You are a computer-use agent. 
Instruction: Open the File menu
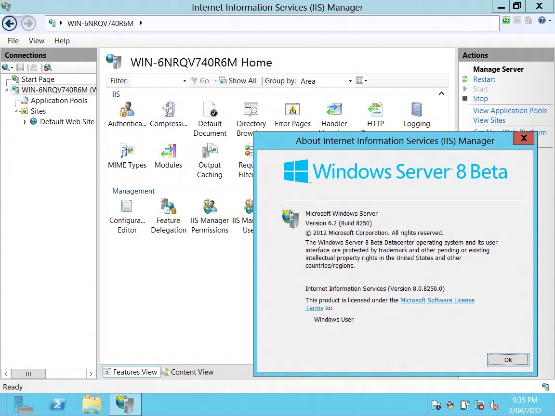point(13,40)
